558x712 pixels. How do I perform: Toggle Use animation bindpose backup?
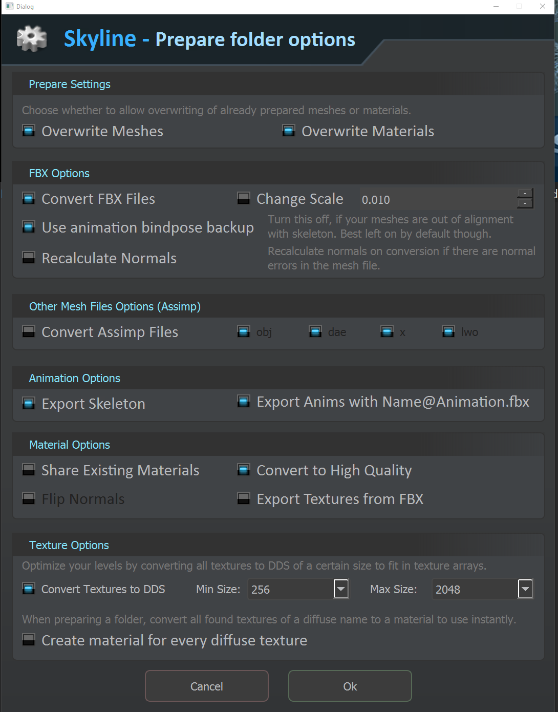[29, 227]
